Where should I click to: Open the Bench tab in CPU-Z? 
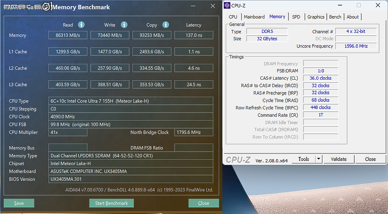(x=335, y=17)
